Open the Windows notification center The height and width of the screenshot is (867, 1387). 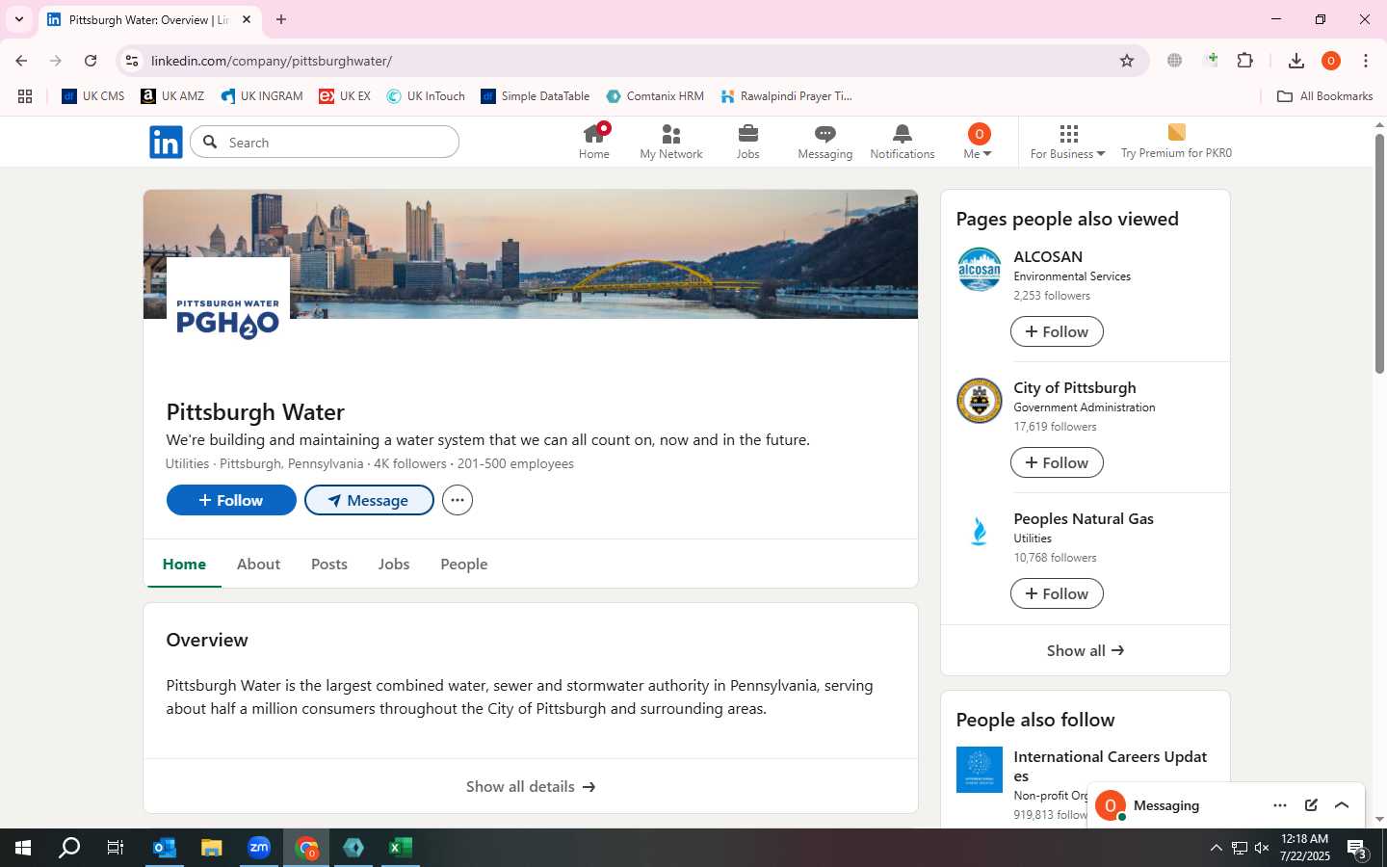click(x=1357, y=848)
